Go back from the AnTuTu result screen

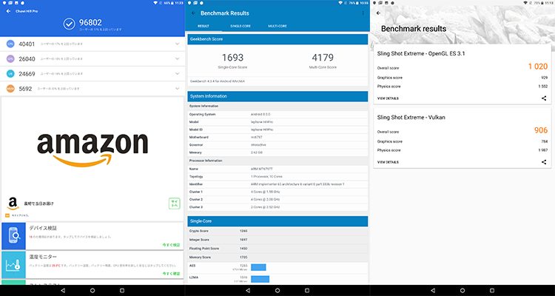(8, 11)
